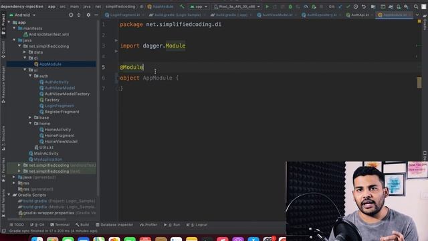Click the Music icon in the Dock
This screenshot has width=428, height=241.
[x=223, y=239]
